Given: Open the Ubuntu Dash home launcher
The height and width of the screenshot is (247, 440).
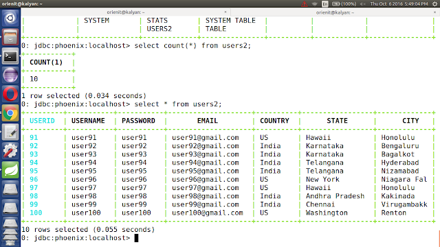Looking at the screenshot, I should click(x=10, y=19).
